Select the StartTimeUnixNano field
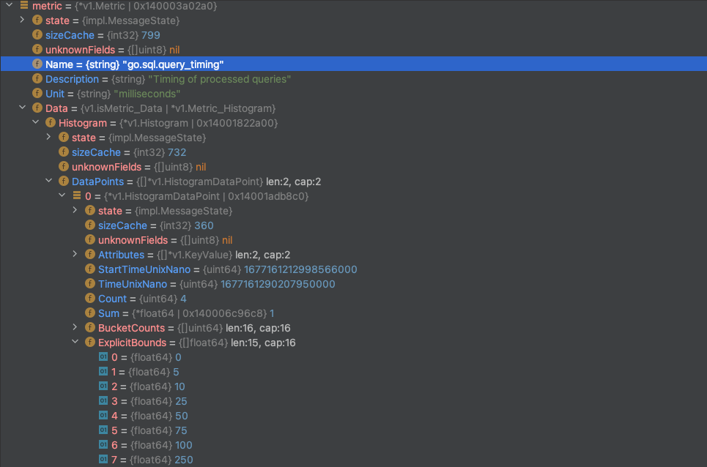This screenshot has width=707, height=467. [x=144, y=269]
